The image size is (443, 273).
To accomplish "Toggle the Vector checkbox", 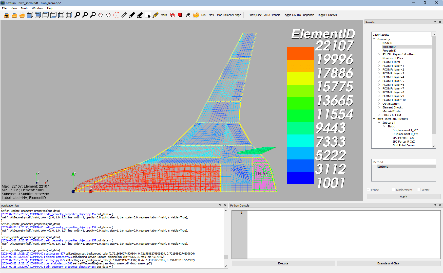I will click(419, 190).
